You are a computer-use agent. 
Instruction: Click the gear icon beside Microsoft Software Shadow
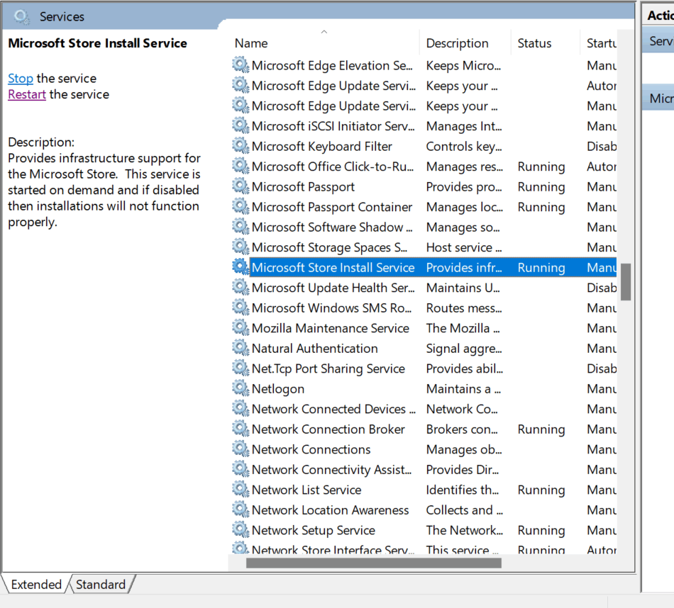tap(241, 227)
